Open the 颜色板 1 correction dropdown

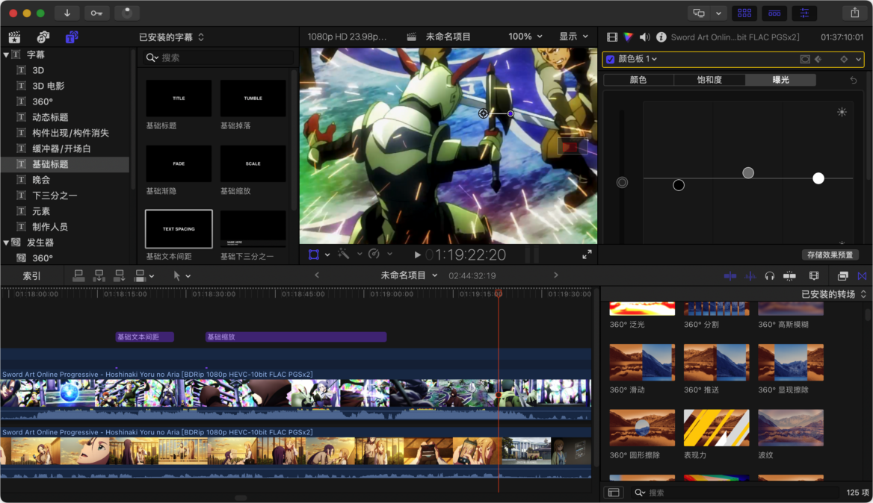(638, 59)
